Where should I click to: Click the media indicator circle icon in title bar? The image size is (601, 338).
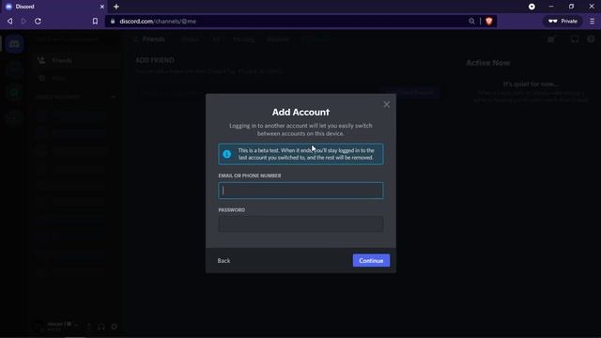(532, 7)
